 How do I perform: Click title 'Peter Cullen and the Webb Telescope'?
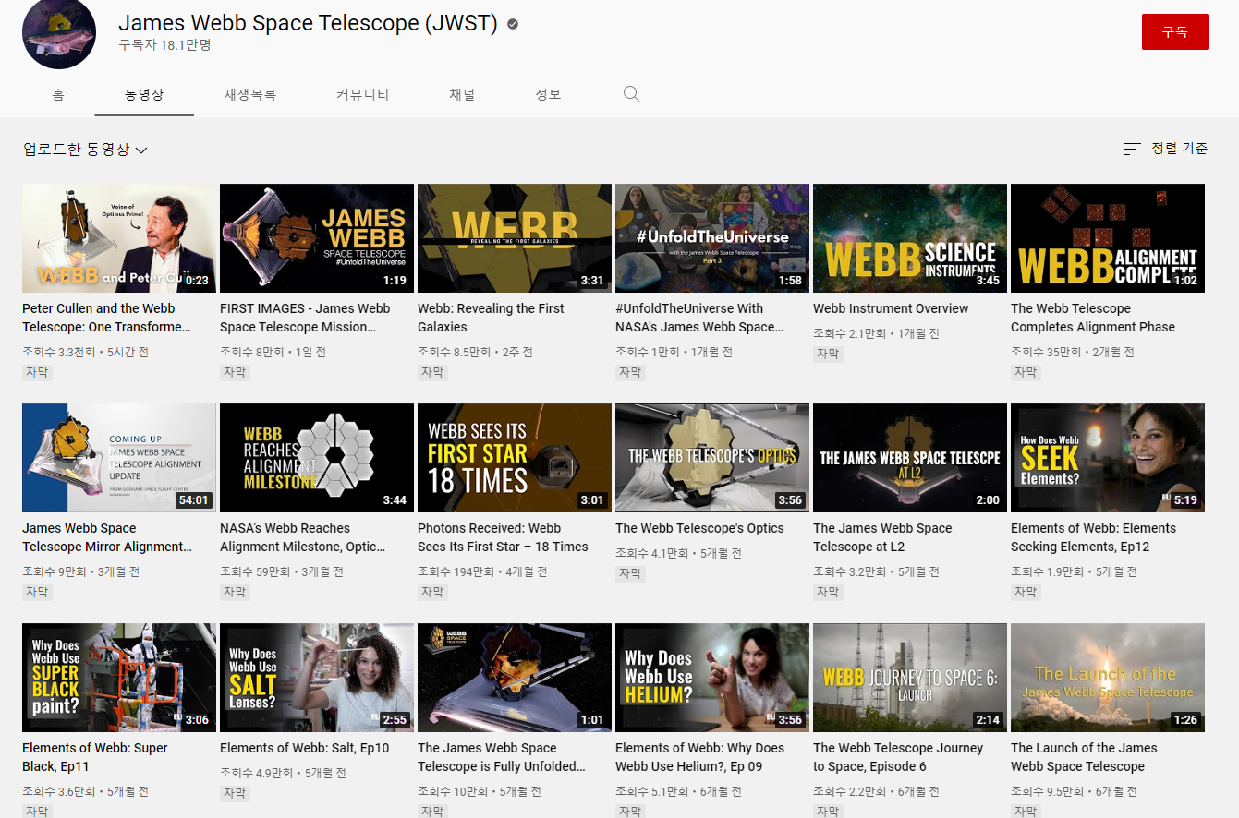107,318
